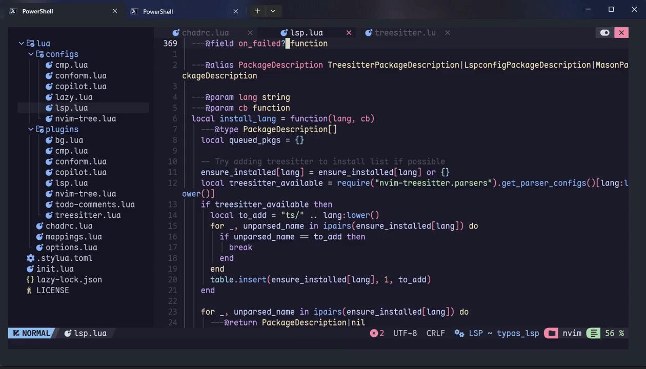Open the lsp.lua statusline file icon
Viewport: 646px width, 369px height.
click(68, 333)
